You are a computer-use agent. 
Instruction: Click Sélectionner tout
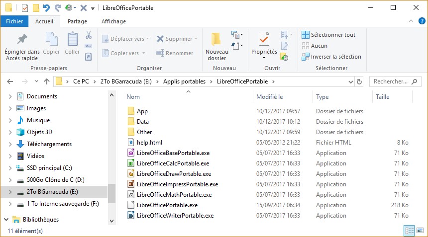coord(332,35)
